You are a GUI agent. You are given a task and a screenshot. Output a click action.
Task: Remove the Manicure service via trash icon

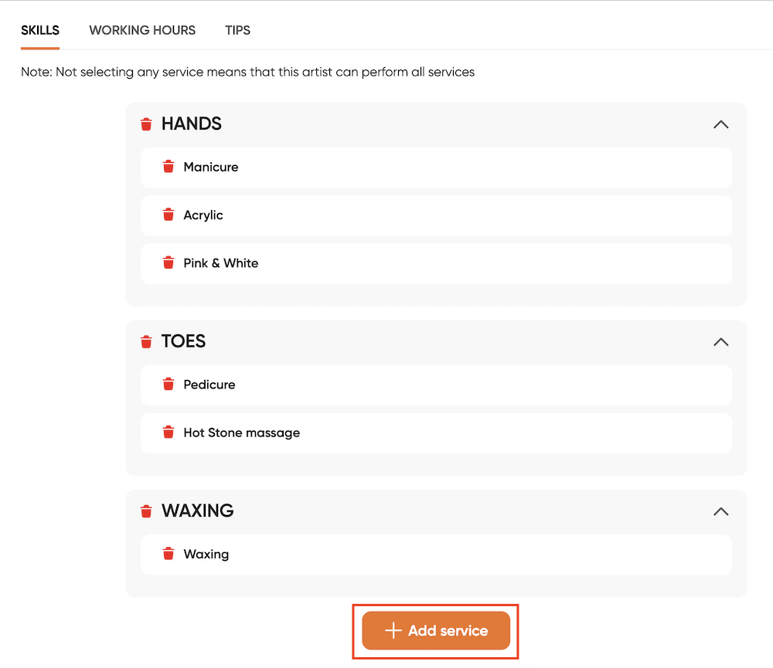pos(168,167)
